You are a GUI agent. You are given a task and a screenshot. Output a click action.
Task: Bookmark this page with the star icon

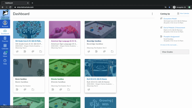click(169, 7)
